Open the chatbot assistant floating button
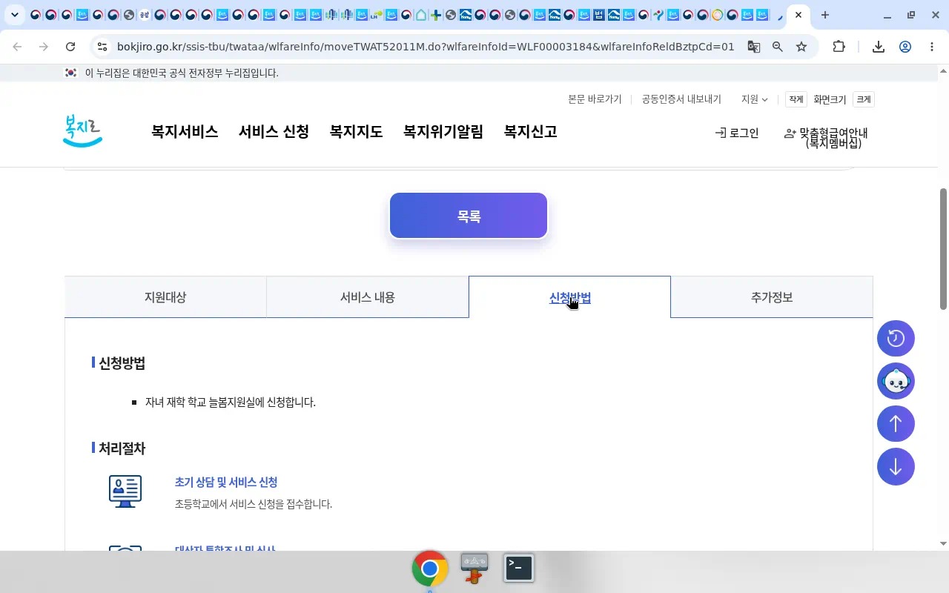 click(x=896, y=381)
